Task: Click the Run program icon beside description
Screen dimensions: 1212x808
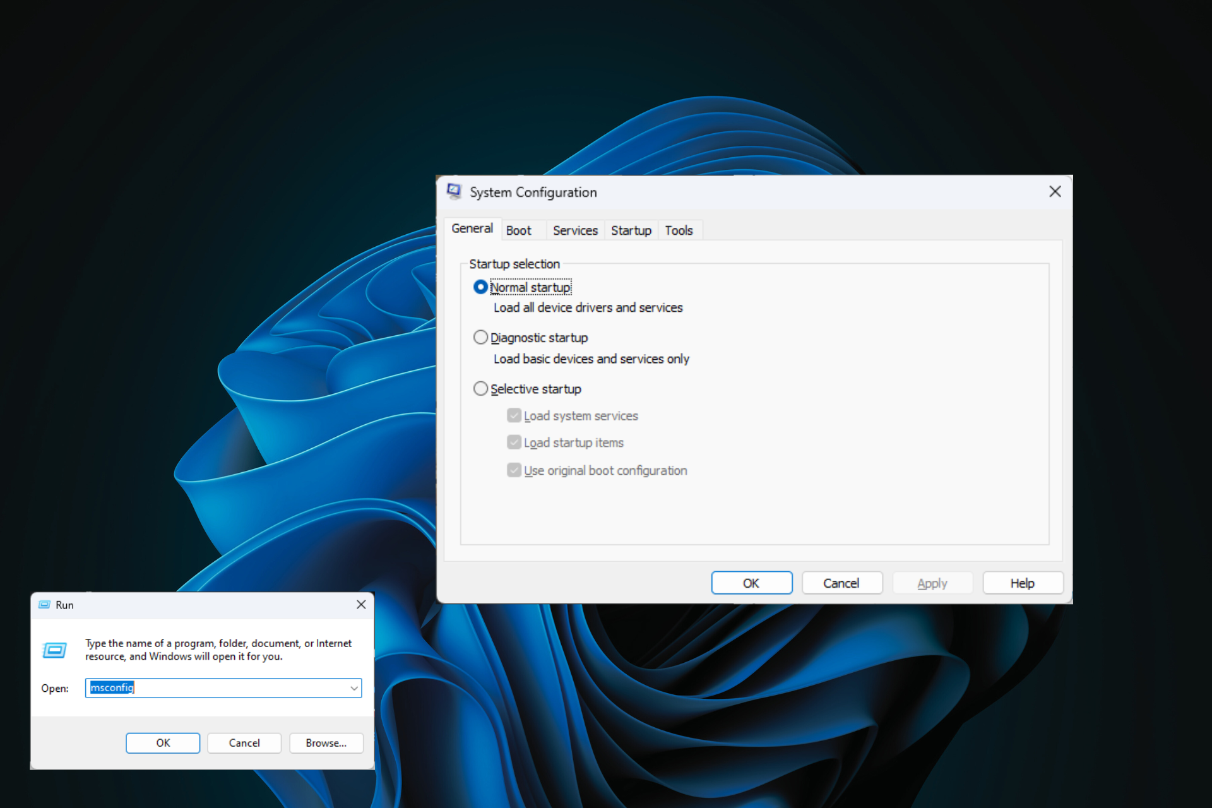Action: [54, 650]
